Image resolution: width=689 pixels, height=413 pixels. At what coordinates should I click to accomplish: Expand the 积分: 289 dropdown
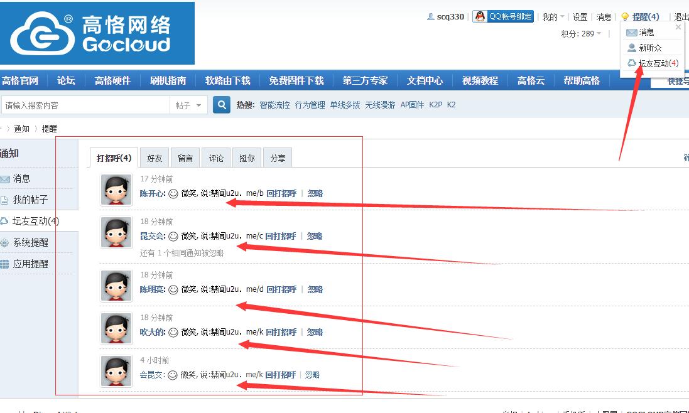point(581,34)
